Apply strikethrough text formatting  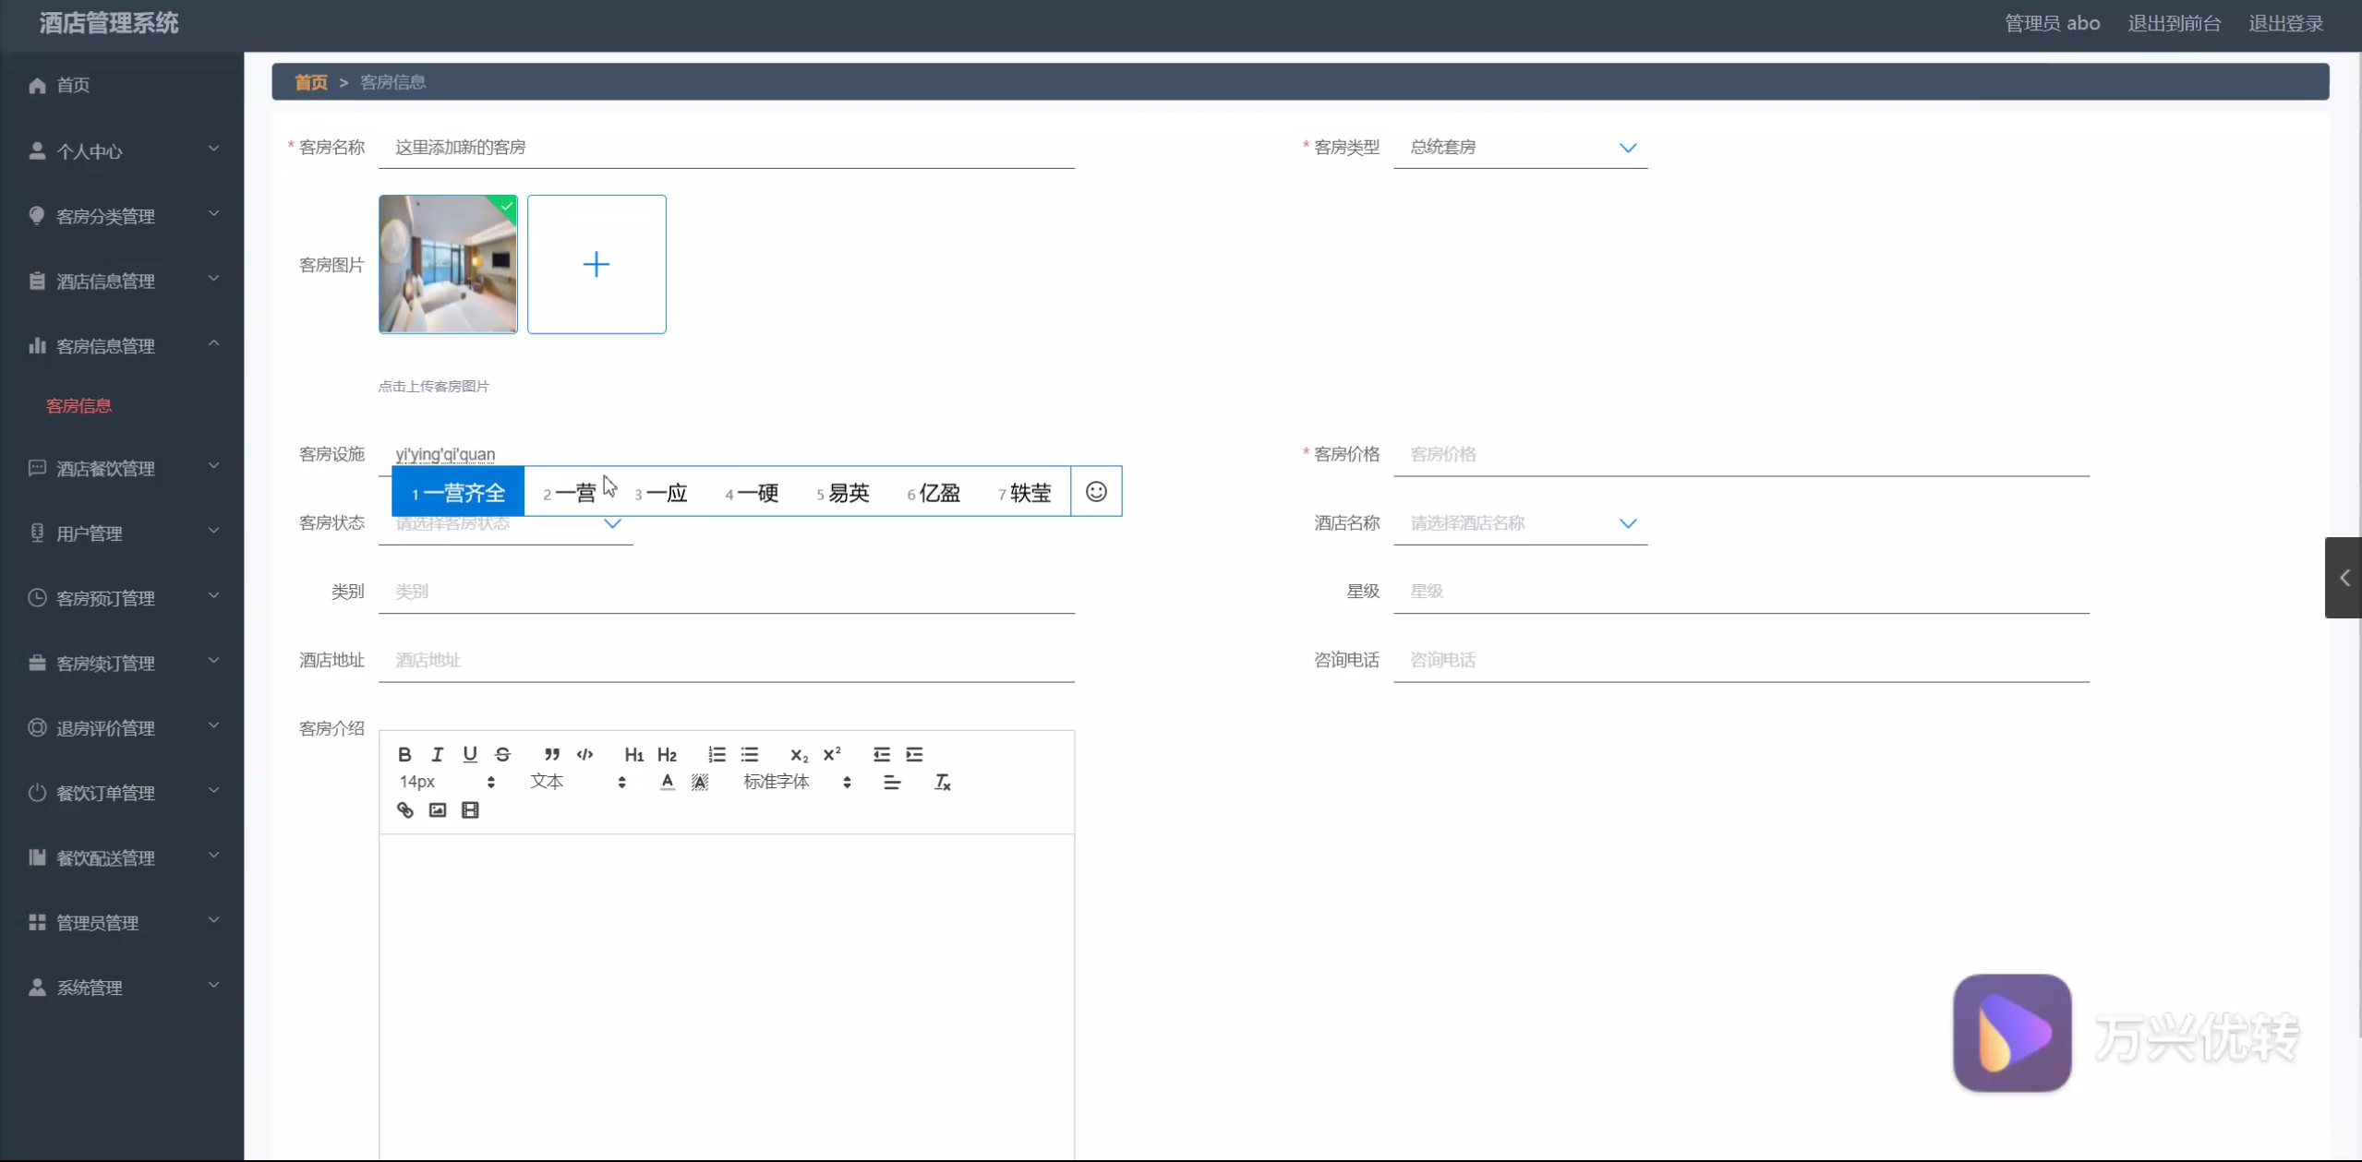click(x=502, y=754)
